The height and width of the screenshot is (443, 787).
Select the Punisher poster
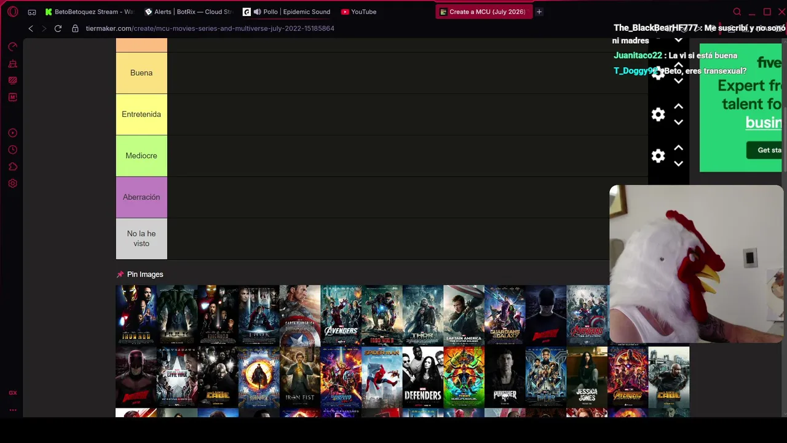click(505, 377)
